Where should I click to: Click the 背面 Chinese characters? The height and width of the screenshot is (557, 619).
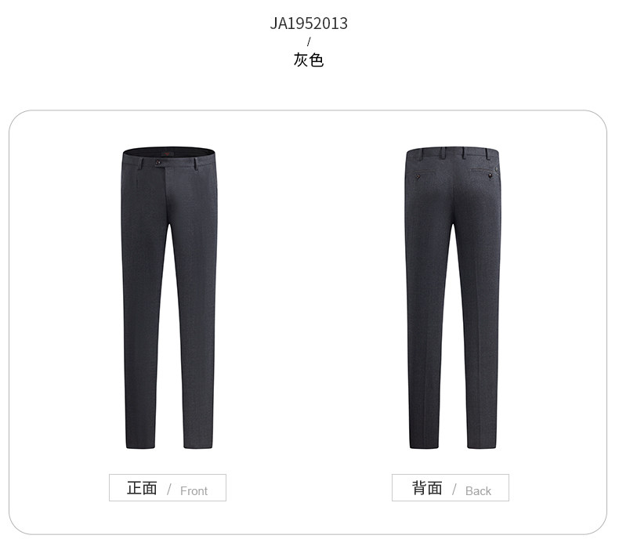[x=427, y=488]
